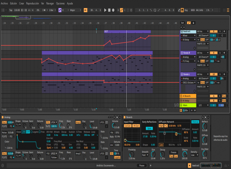Click the Tap tempo button

point(11,10)
